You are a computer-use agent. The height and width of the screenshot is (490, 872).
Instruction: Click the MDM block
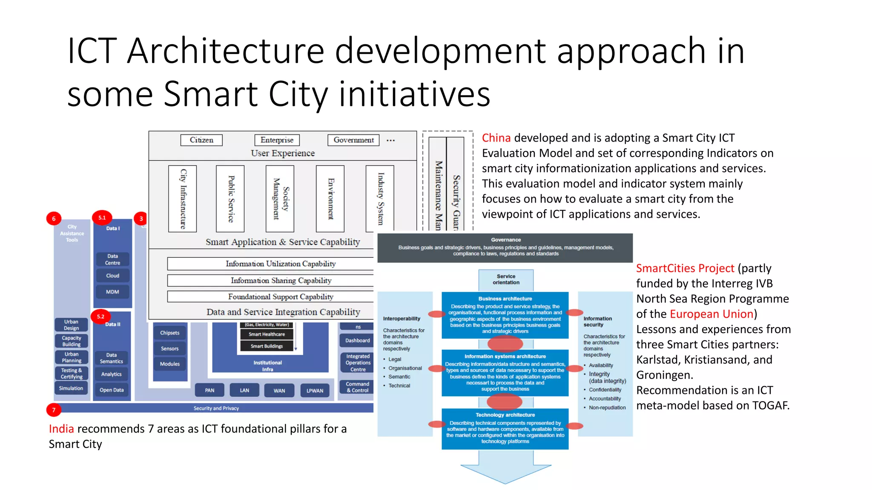point(112,292)
